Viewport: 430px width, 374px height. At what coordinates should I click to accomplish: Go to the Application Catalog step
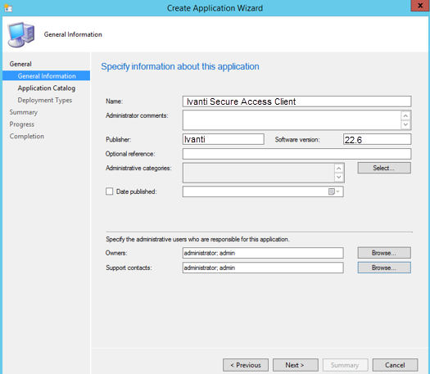pyautogui.click(x=47, y=88)
